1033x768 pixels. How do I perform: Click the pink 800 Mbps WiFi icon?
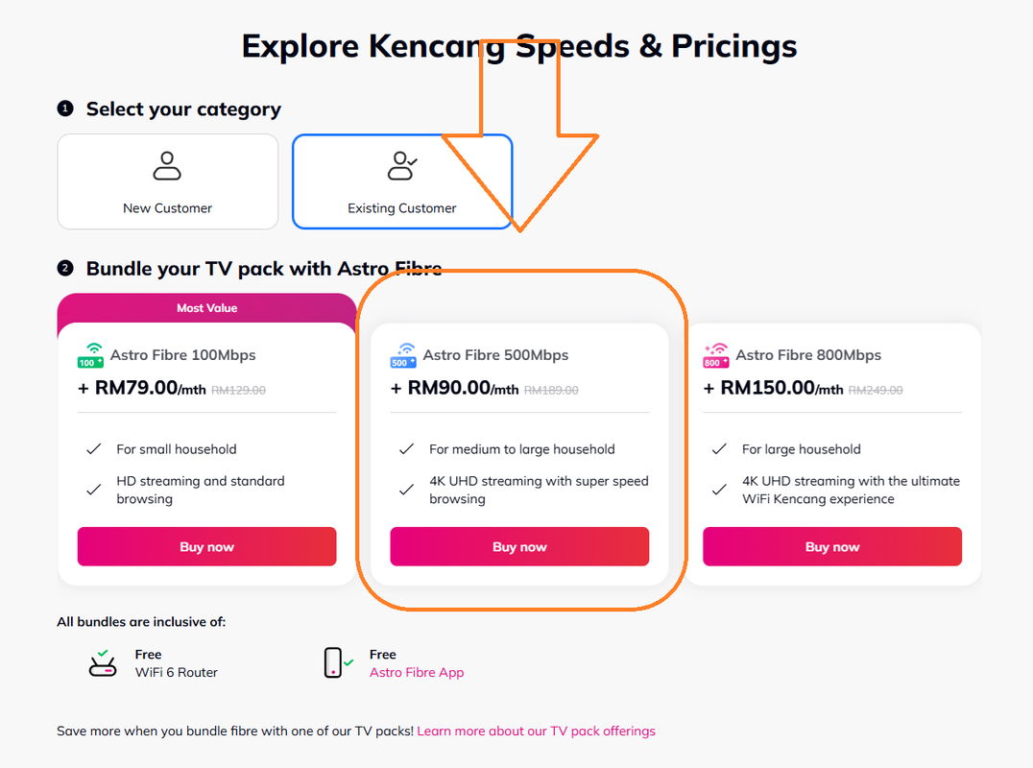point(716,355)
